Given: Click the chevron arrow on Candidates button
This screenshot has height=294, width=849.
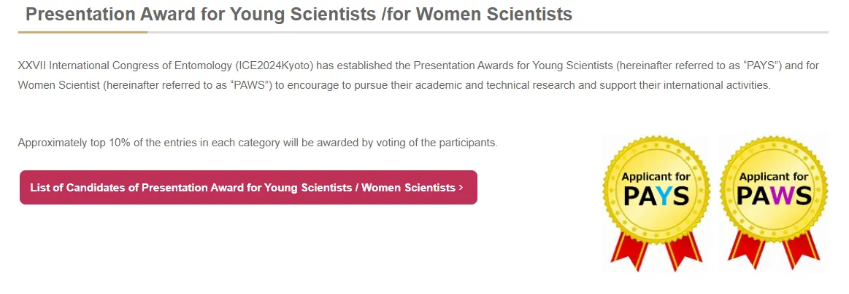Looking at the screenshot, I should pos(461,188).
